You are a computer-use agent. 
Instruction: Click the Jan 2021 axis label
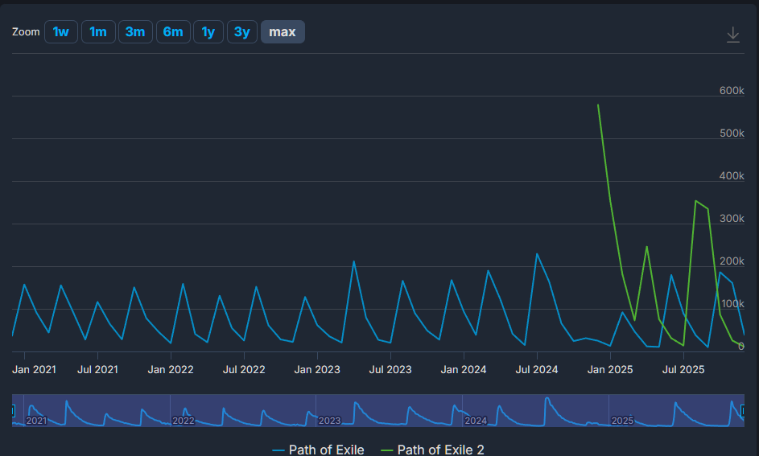[34, 370]
